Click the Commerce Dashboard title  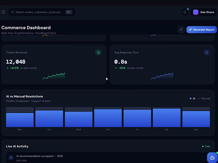tap(26, 28)
